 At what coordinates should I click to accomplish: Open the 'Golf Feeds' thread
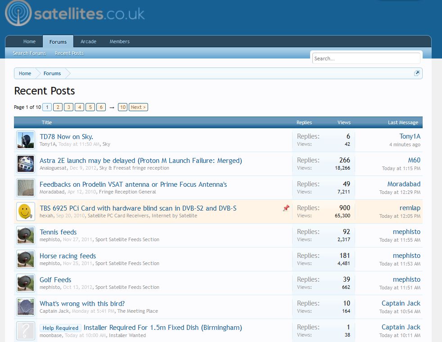pos(55,280)
